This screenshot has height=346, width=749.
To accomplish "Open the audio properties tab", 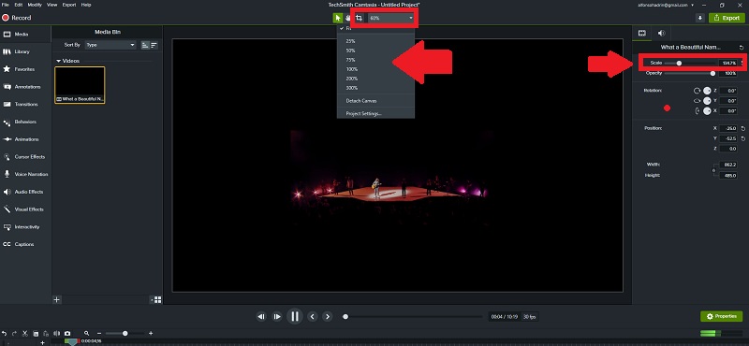I will pos(661,34).
